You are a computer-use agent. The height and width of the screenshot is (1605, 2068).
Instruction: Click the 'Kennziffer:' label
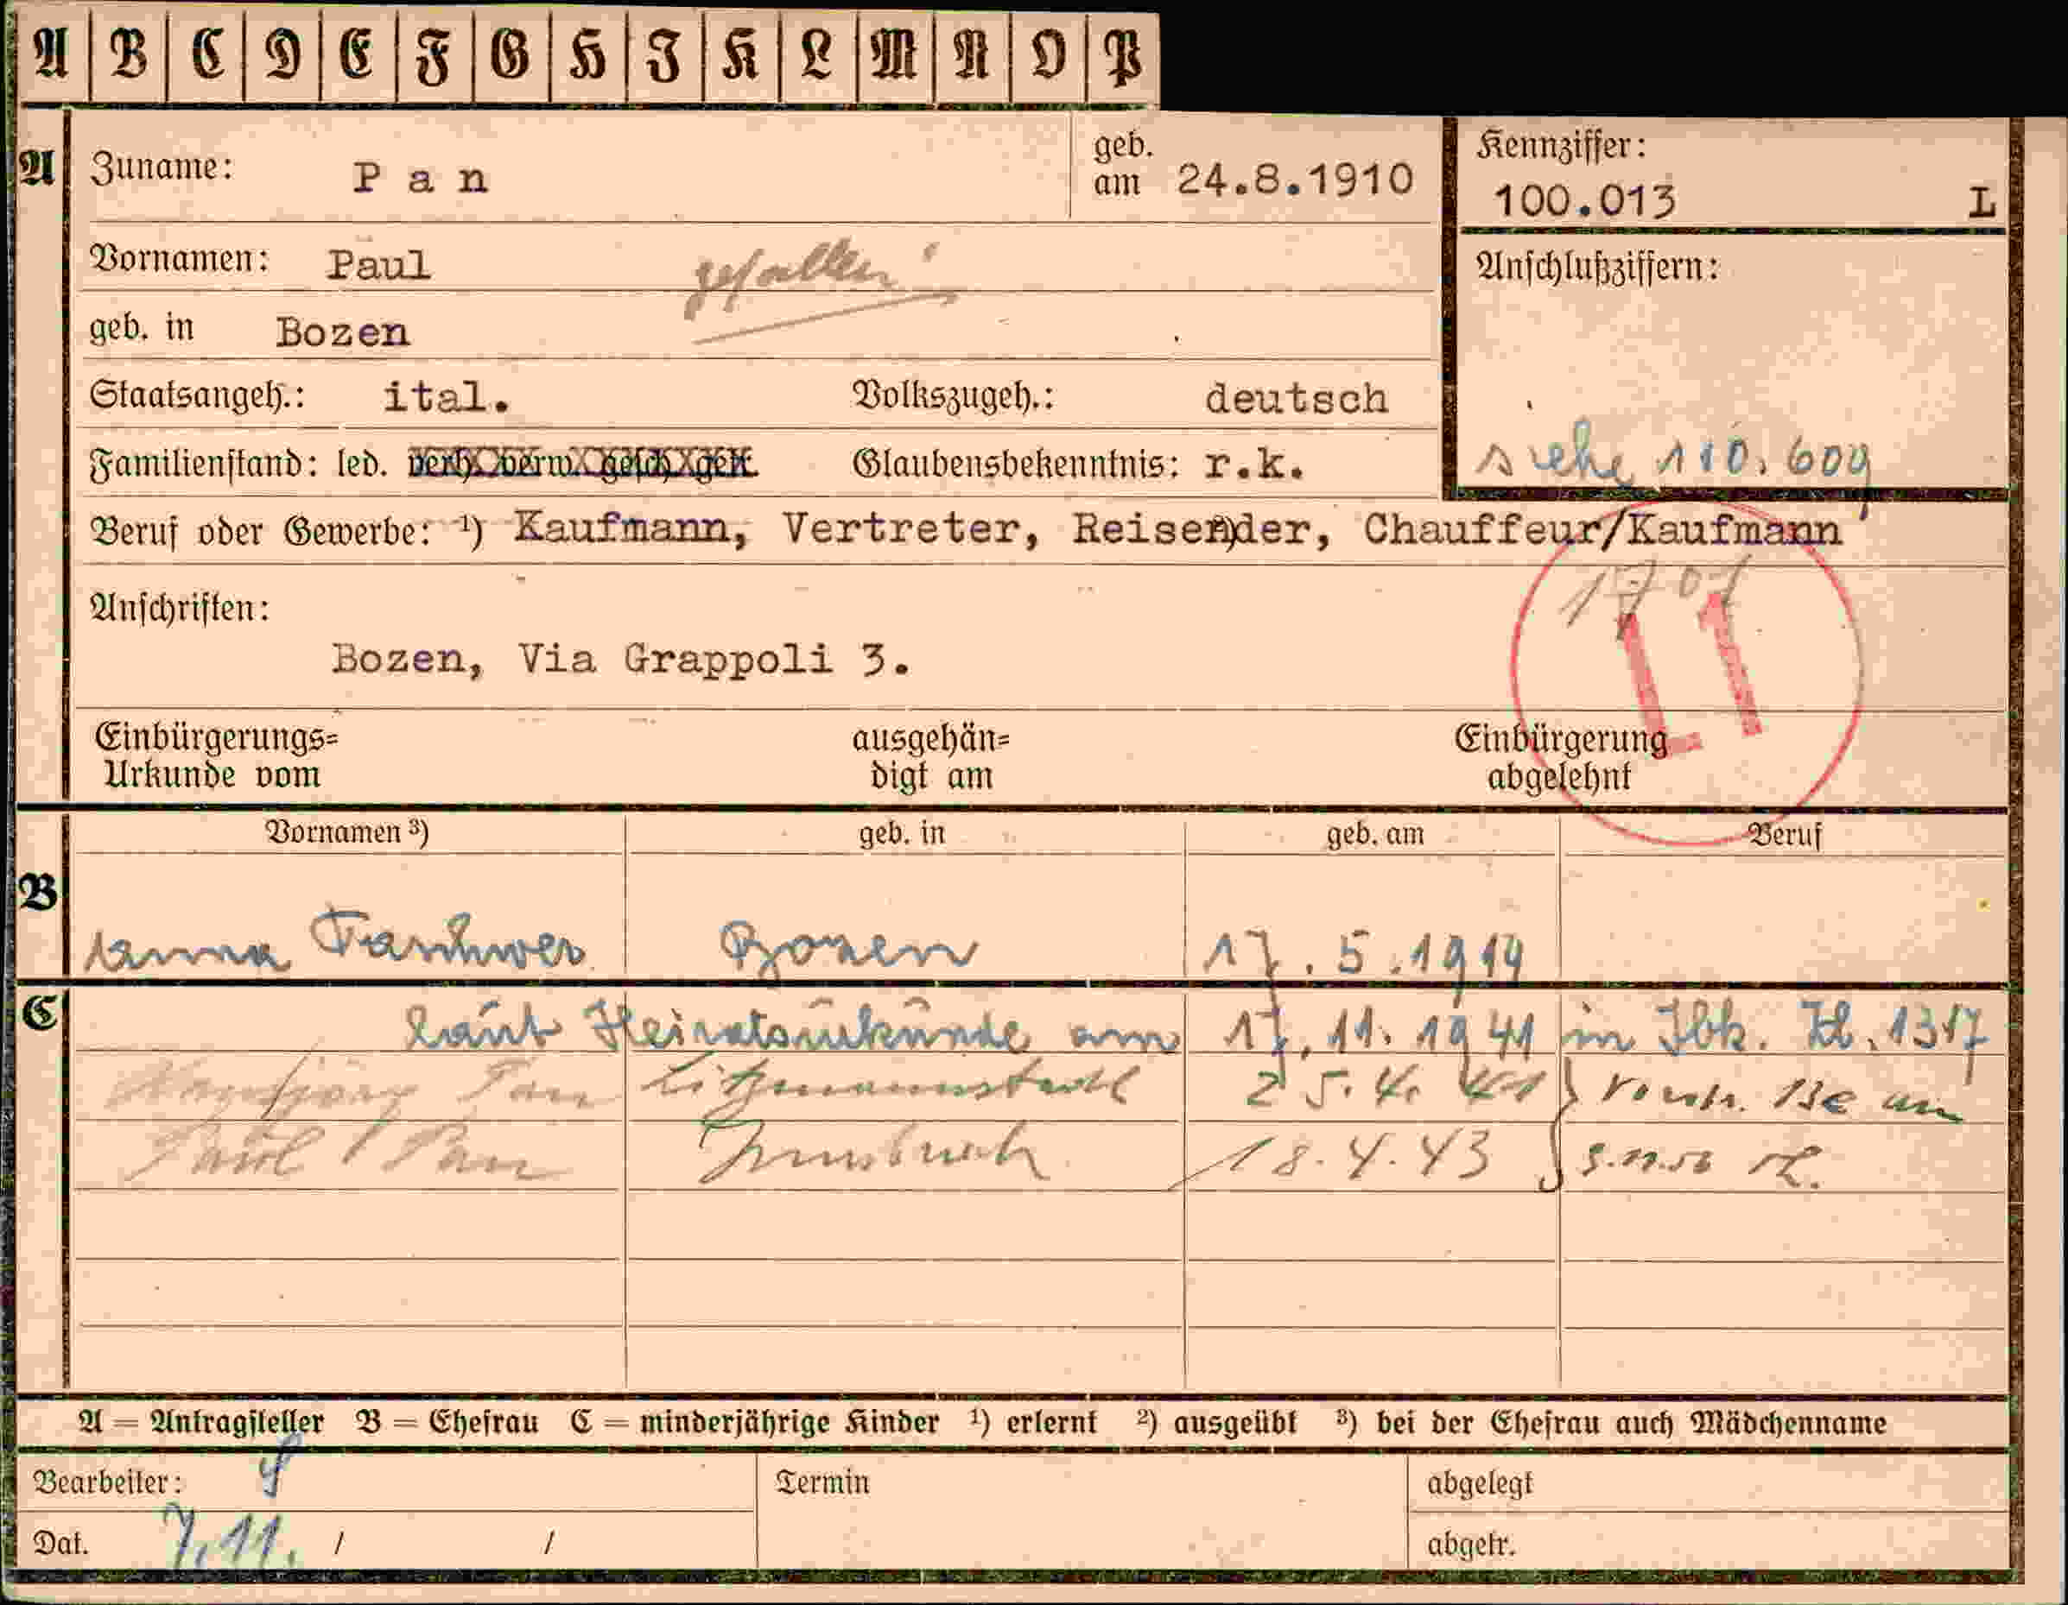(x=1562, y=146)
